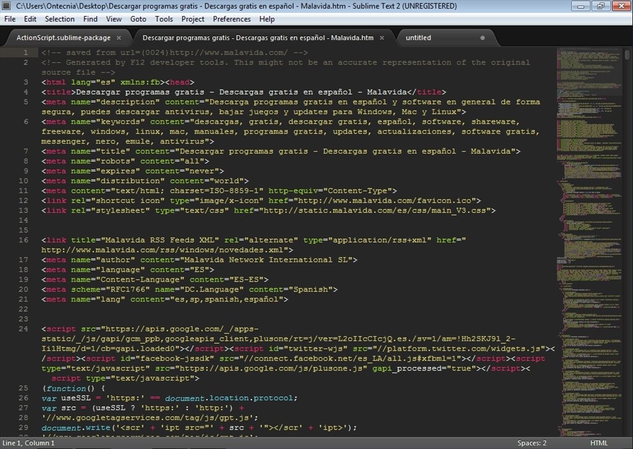Close the Malavida.htm tab with its x icon
633x449 pixels.
[x=381, y=37]
